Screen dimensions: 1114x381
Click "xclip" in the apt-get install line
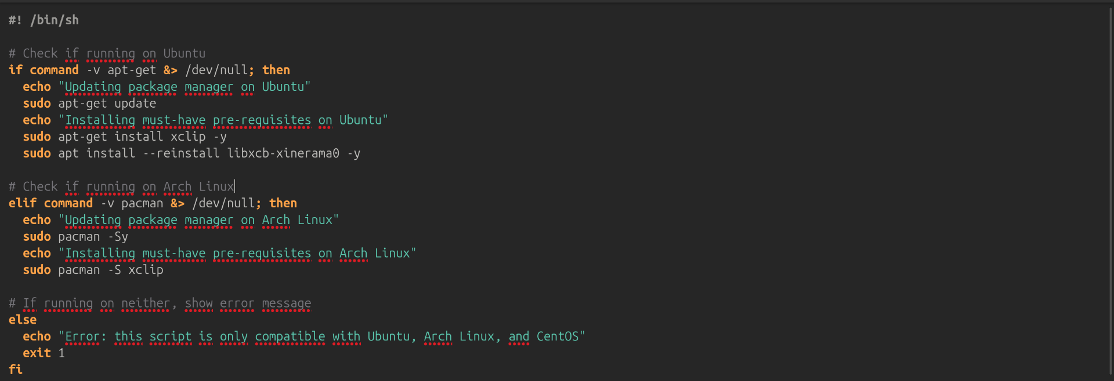[x=188, y=137]
